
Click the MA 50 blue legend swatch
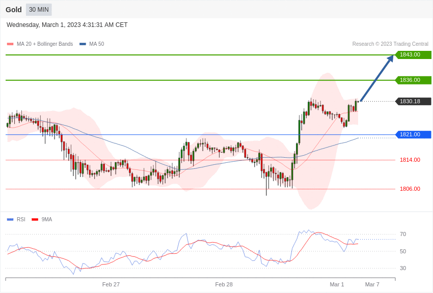point(83,44)
